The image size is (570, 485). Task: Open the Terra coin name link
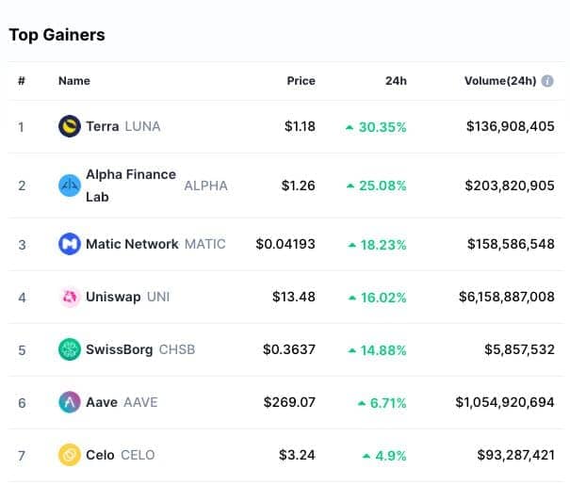coord(102,126)
